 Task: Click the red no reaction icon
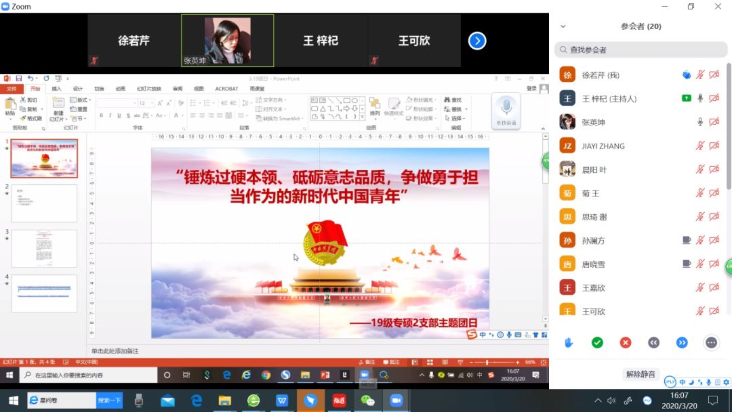tap(626, 343)
